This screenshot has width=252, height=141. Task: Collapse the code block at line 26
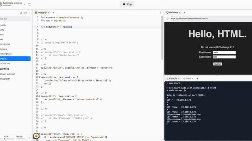click(40, 96)
